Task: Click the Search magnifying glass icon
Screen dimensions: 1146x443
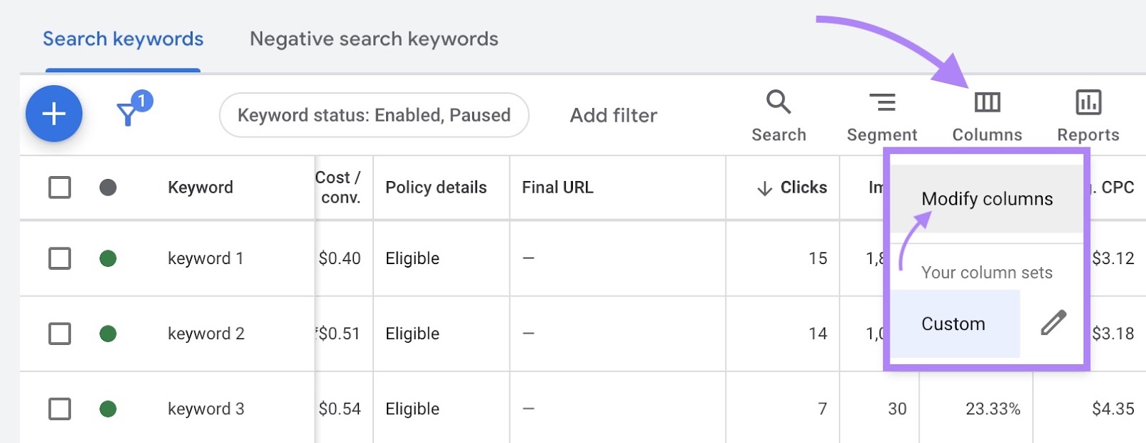Action: coord(778,102)
